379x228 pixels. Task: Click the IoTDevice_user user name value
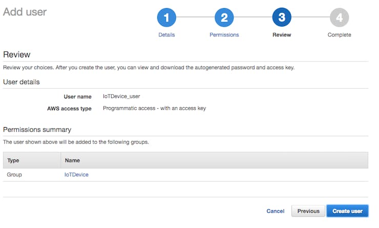tap(121, 96)
